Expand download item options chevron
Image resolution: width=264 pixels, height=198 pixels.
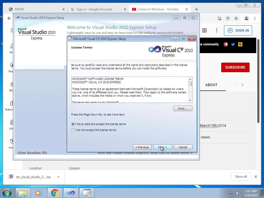[59, 177]
